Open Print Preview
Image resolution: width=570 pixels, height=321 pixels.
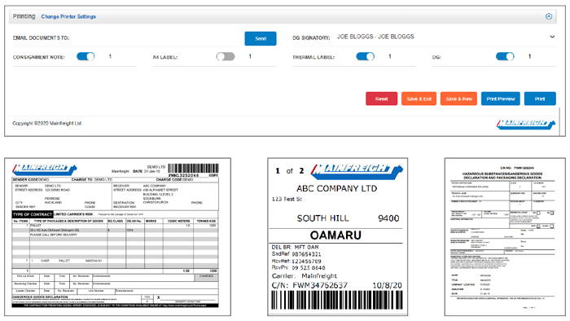[x=501, y=99]
